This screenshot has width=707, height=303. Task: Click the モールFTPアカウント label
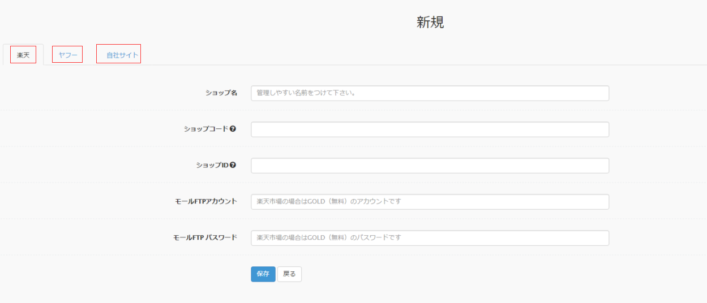206,201
